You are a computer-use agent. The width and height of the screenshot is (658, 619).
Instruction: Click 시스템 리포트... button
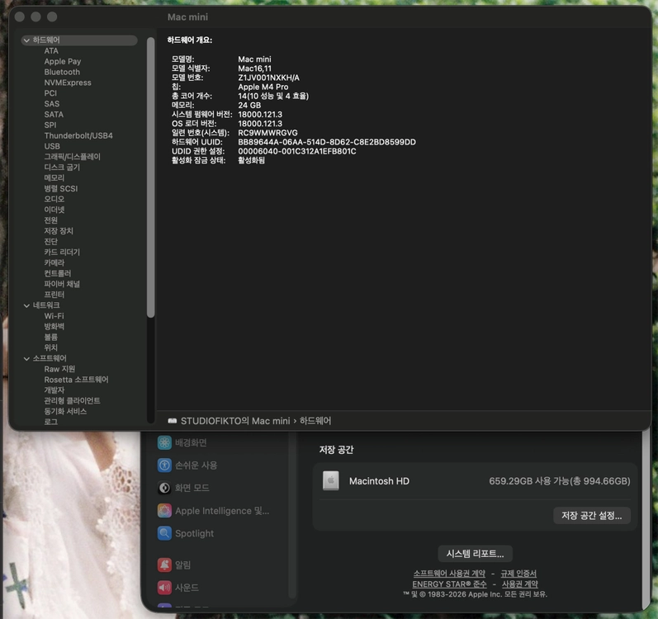[x=475, y=554]
